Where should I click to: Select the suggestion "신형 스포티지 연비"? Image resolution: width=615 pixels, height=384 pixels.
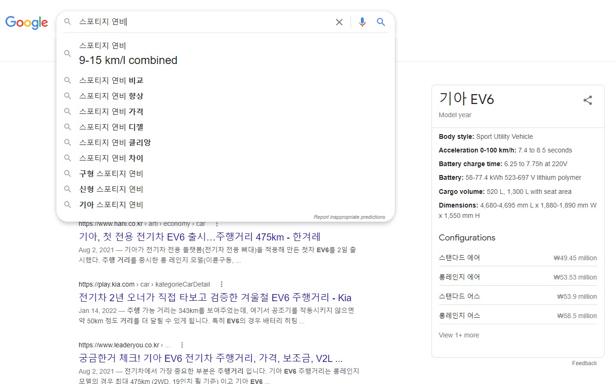click(112, 189)
